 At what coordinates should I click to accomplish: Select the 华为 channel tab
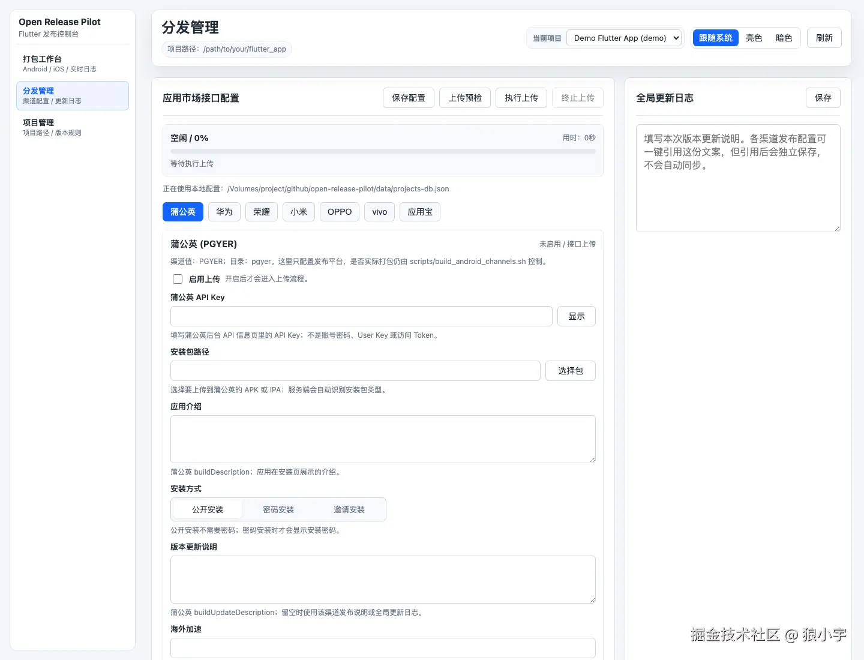click(x=224, y=212)
